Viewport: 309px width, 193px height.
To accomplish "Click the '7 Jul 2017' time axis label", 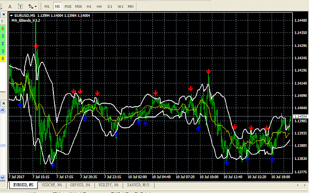I will point(16,177).
